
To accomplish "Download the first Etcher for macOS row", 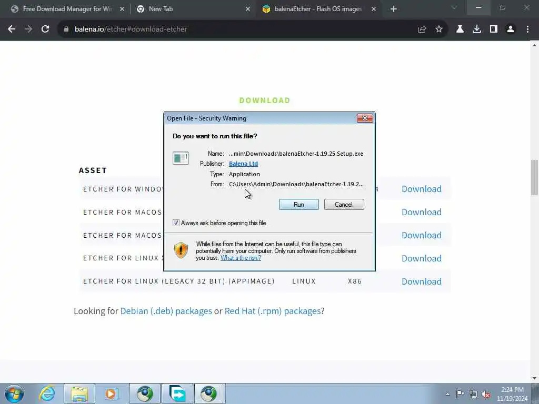I will click(422, 212).
